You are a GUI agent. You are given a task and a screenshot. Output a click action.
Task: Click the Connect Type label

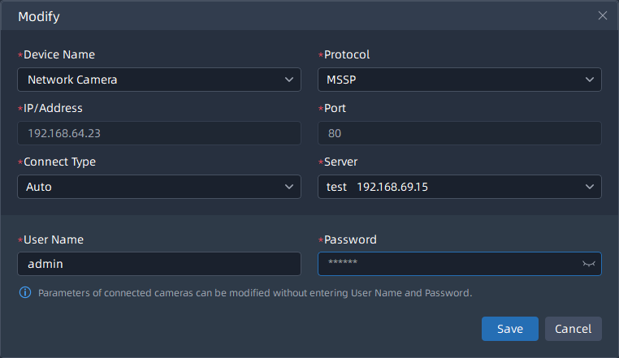pos(59,162)
